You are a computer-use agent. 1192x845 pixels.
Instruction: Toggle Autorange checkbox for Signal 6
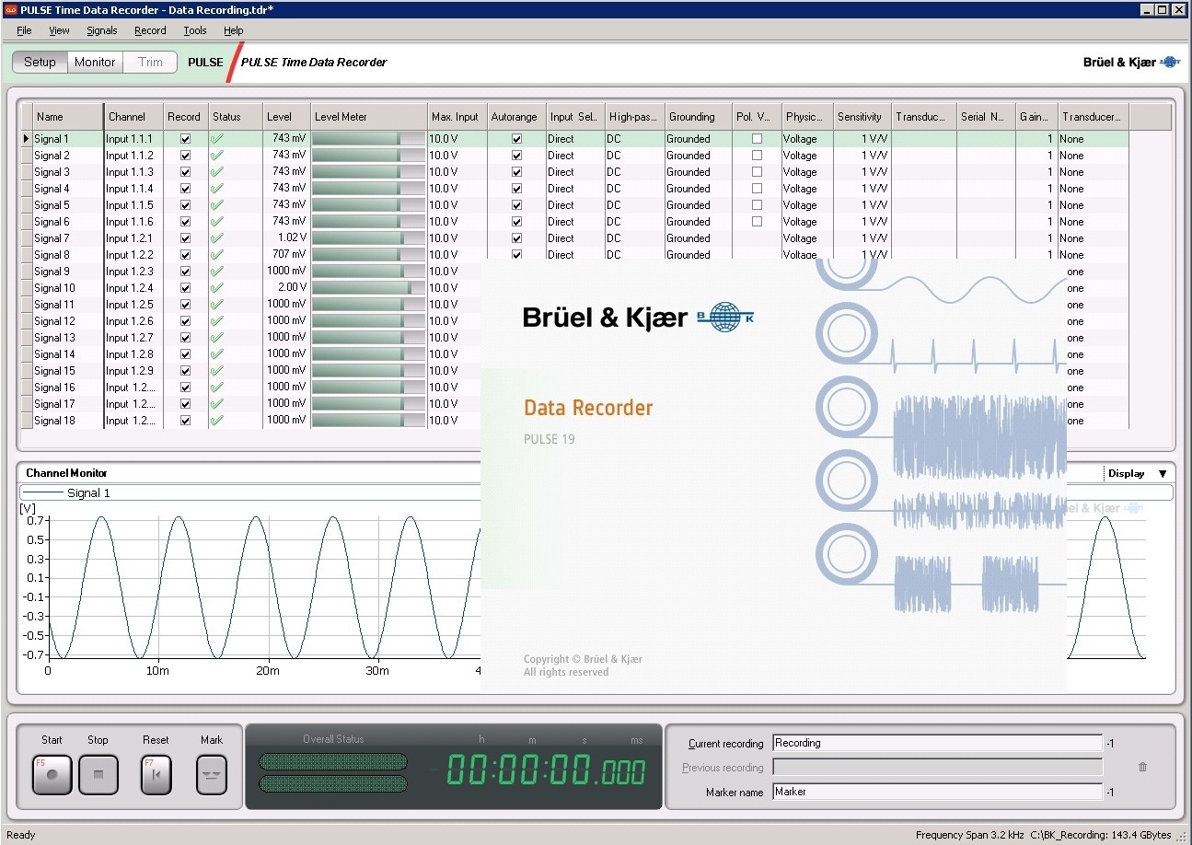coord(516,222)
